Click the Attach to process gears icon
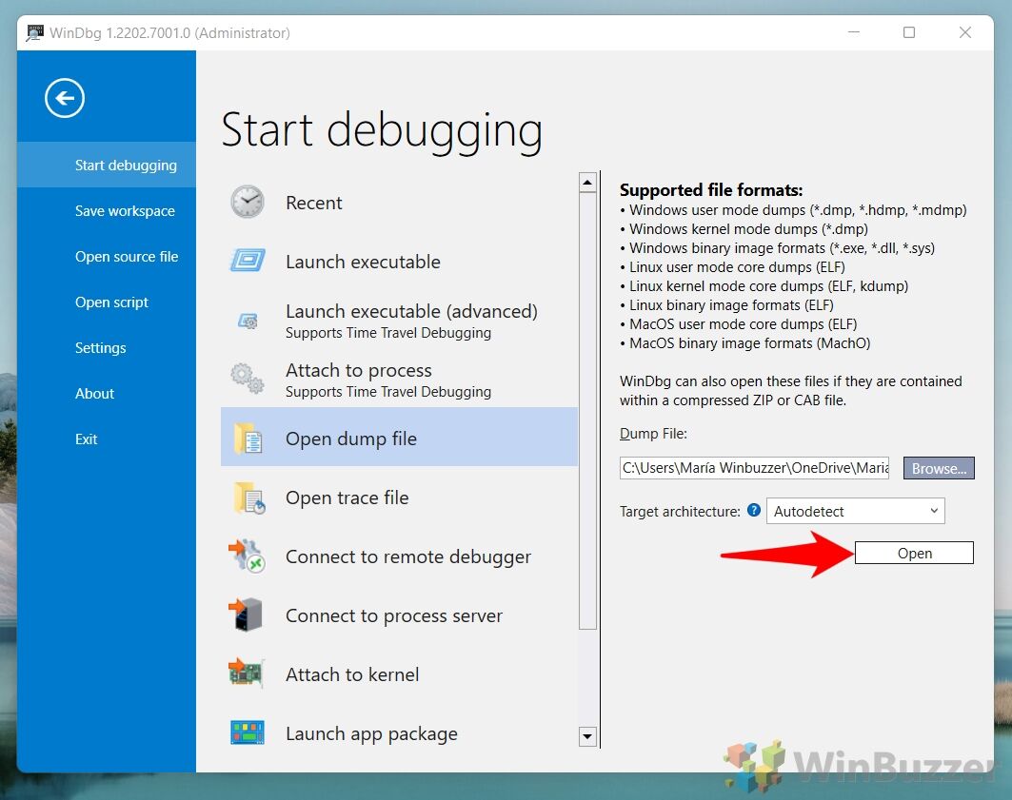1012x800 pixels. [x=248, y=378]
